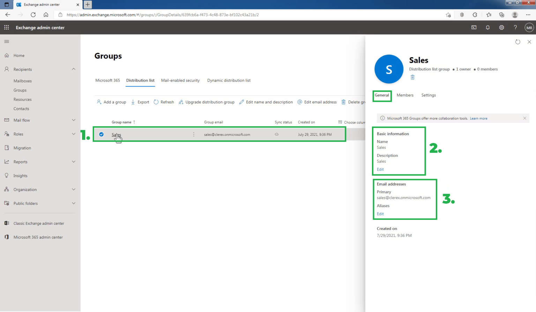Open the MR account avatar menu
536x312 pixels.
pyautogui.click(x=529, y=27)
